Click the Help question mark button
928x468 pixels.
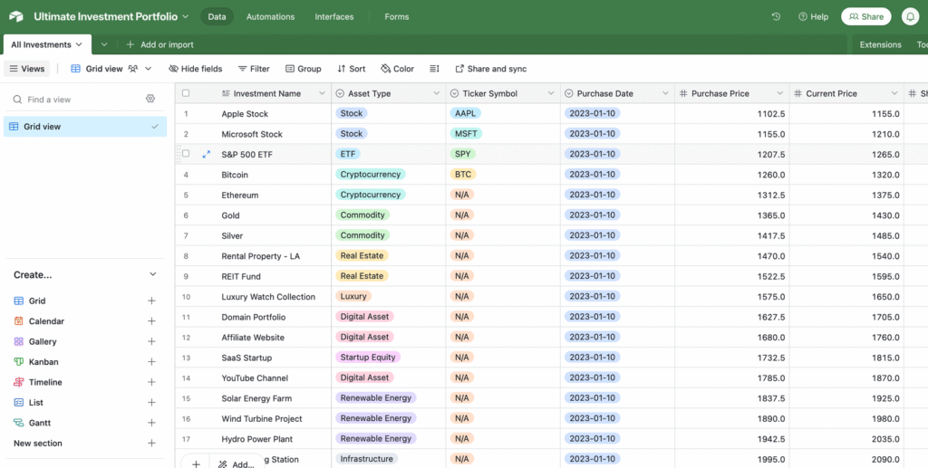pos(813,16)
